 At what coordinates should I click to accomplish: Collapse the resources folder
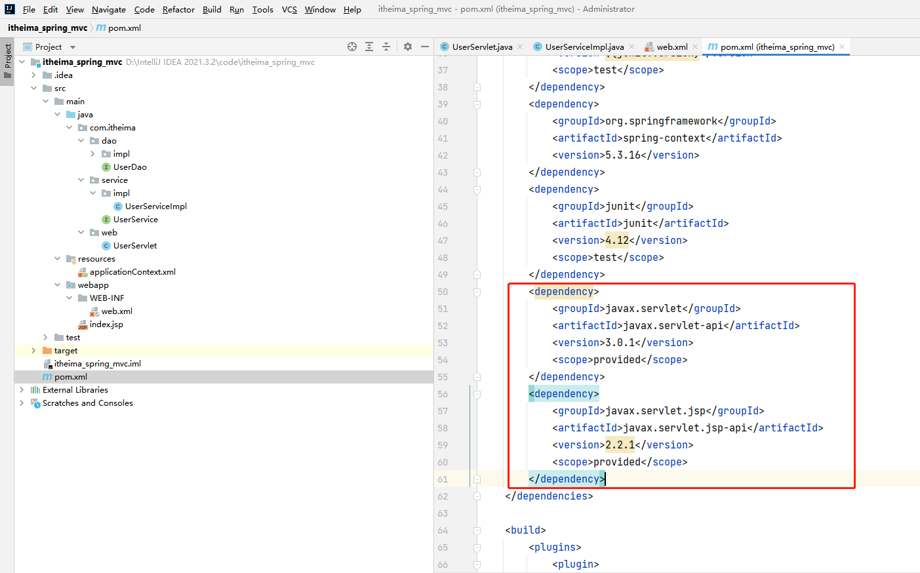tap(58, 259)
